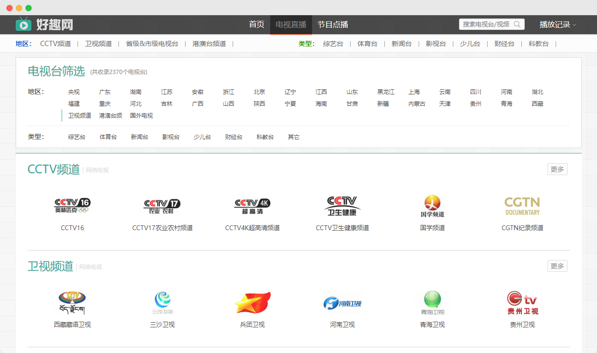
Task: Select 影视台 in top type bar
Action: tap(436, 44)
